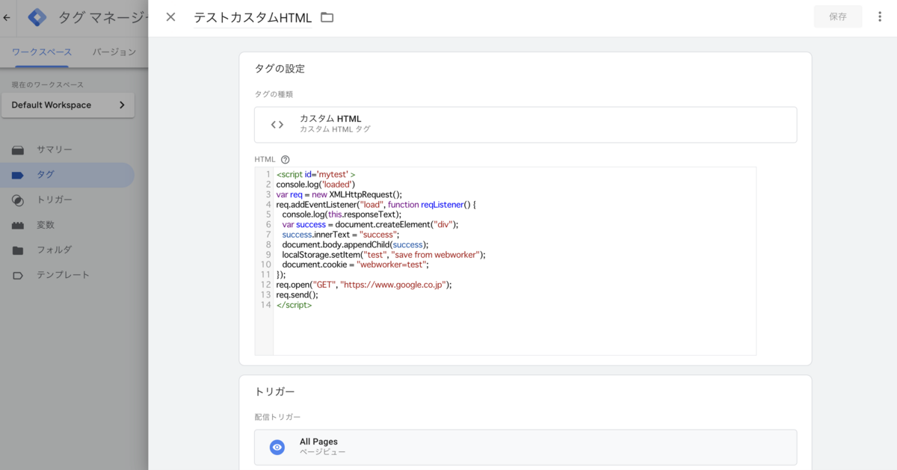Switch to the ワークスペース tab
Viewport: 897px width, 470px height.
click(x=42, y=52)
